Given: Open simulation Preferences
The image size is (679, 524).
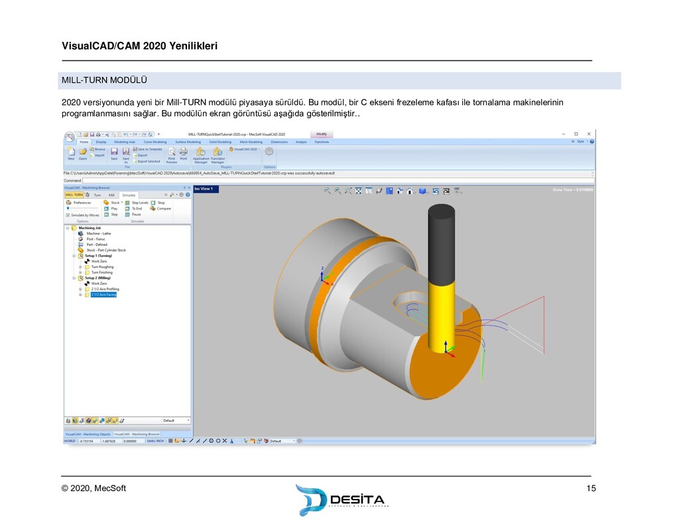Looking at the screenshot, I should (78, 203).
